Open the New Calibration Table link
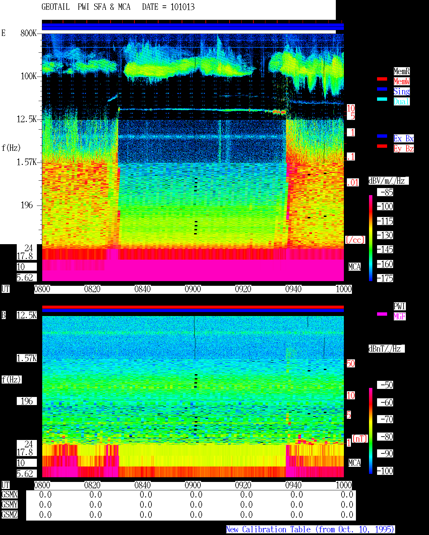The width and height of the screenshot is (429, 535). click(310, 530)
